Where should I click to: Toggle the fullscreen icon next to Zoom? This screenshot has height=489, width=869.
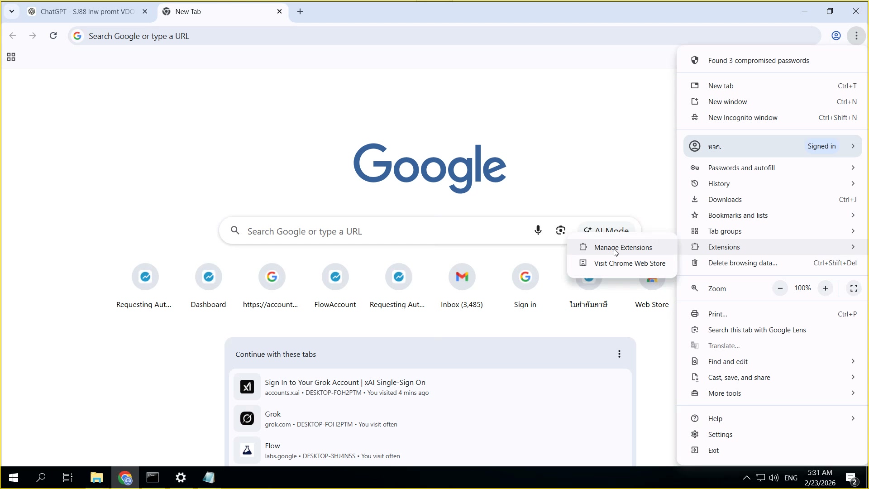(x=854, y=288)
